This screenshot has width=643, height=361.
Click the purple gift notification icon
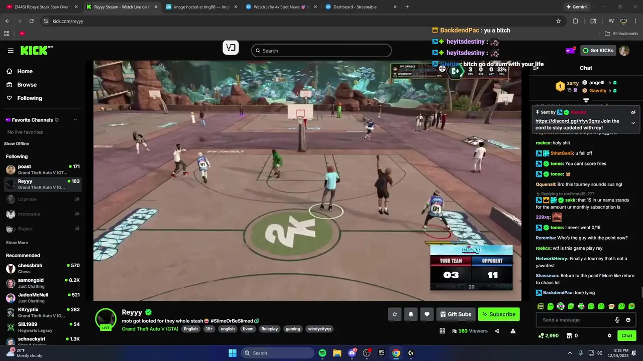tap(570, 50)
